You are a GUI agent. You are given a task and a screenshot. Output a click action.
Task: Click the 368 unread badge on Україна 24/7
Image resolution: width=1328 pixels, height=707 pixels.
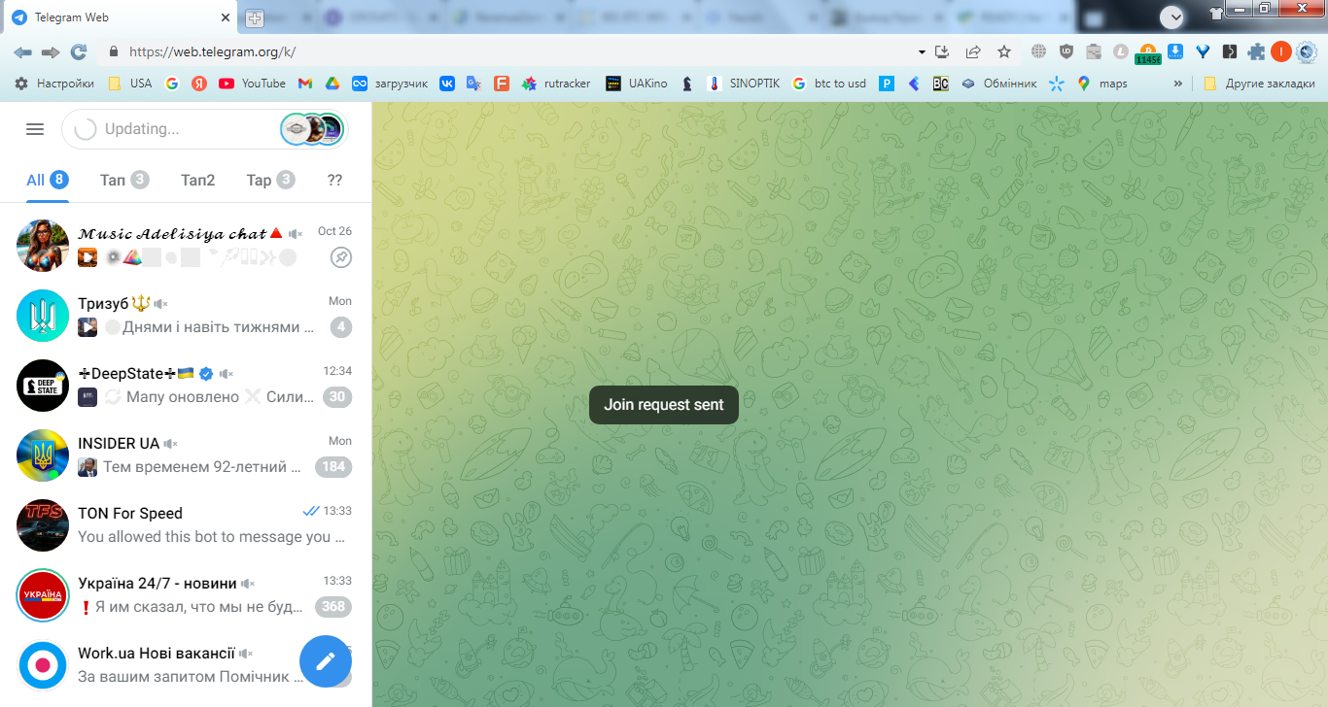[333, 607]
